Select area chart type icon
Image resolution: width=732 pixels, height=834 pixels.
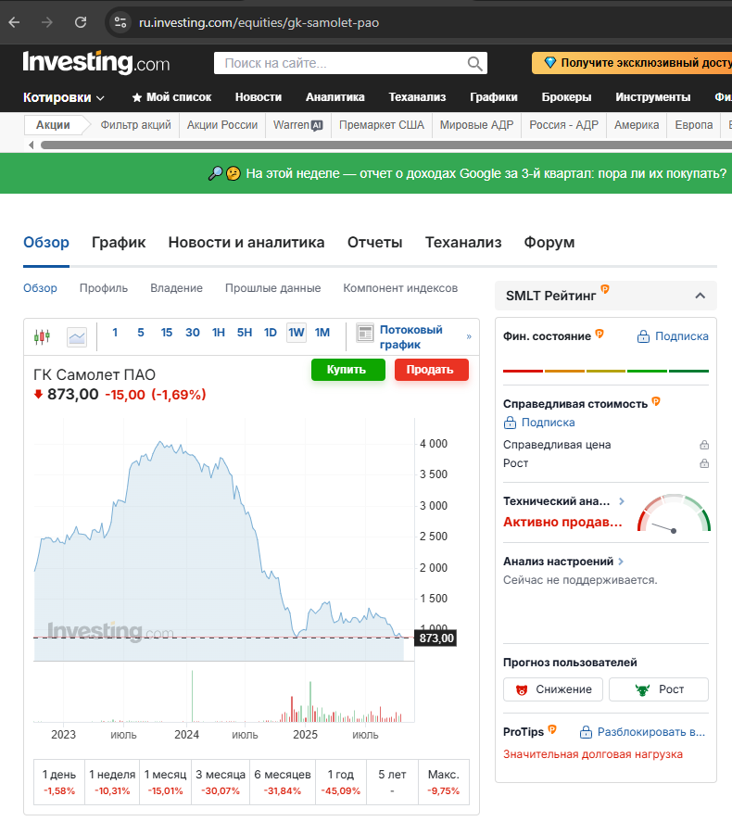click(77, 336)
